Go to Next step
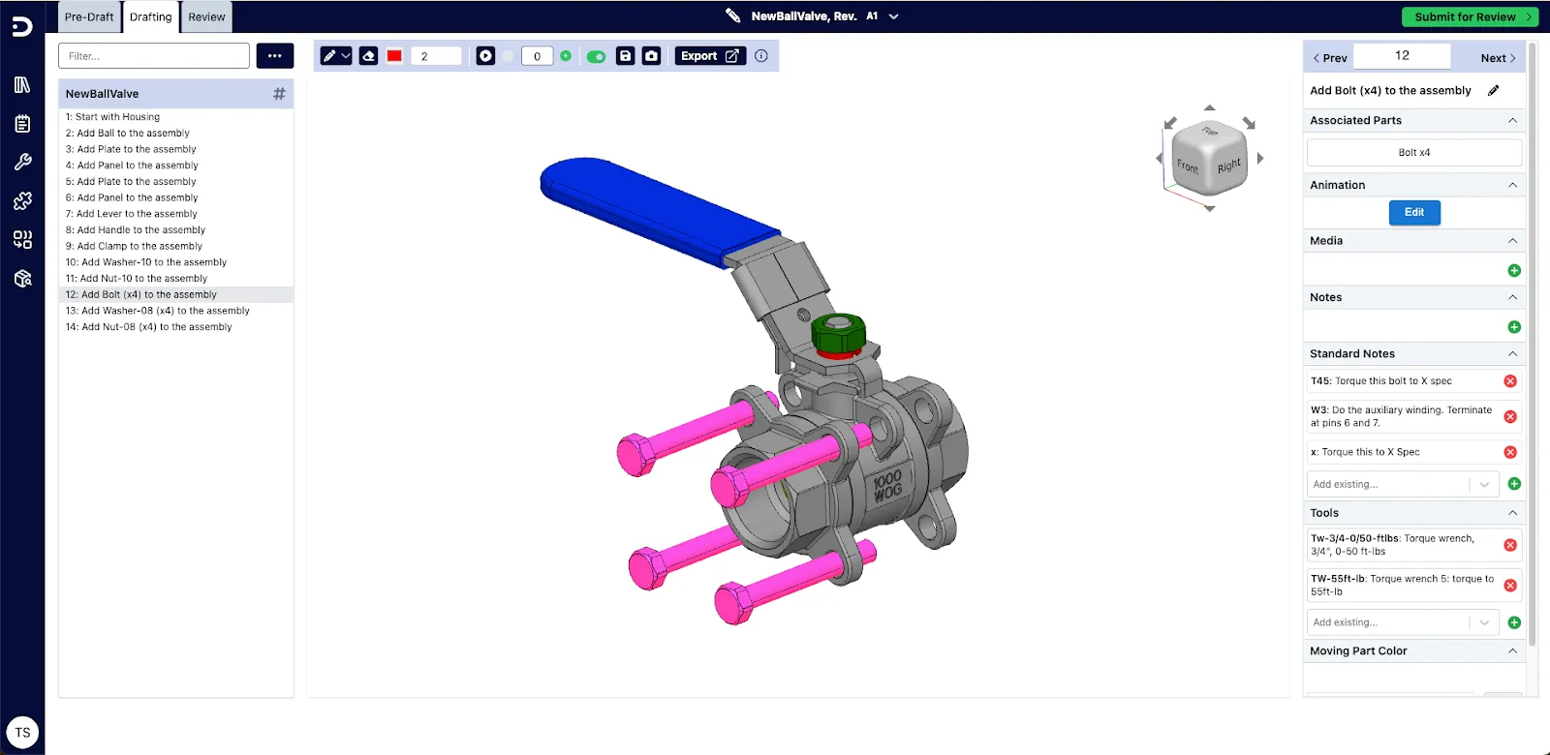This screenshot has height=755, width=1550. click(x=1498, y=58)
